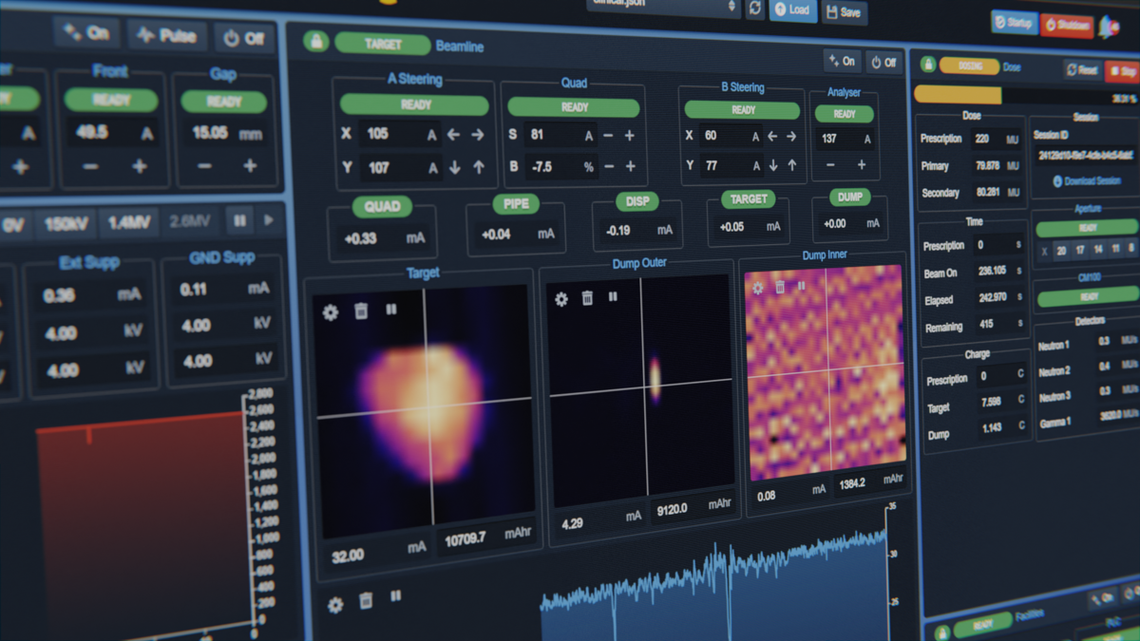This screenshot has width=1140, height=641.
Task: Click the Pulse button
Action: (x=166, y=35)
